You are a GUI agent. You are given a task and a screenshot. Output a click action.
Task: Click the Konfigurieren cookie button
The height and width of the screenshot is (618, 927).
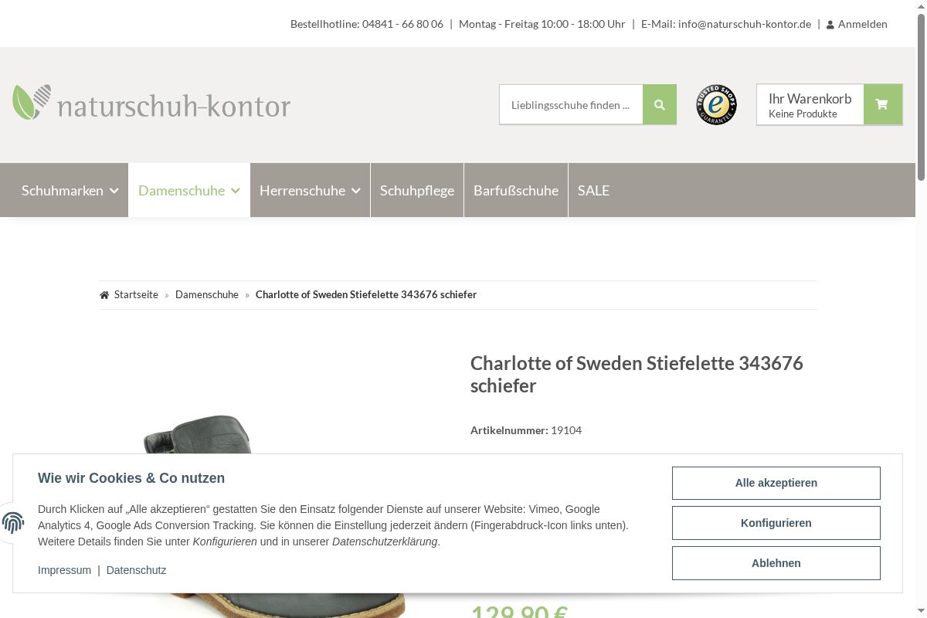coord(776,523)
